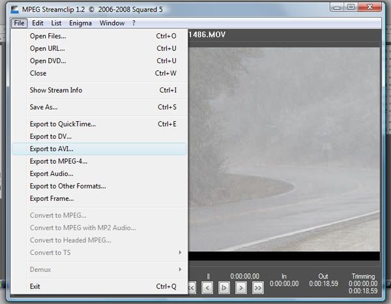The image size is (391, 304).
Task: Choose Open URL... menu entry
Action: tap(99, 48)
